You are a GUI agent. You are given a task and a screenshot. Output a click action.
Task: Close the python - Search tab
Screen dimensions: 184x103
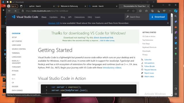(x=54, y=6)
